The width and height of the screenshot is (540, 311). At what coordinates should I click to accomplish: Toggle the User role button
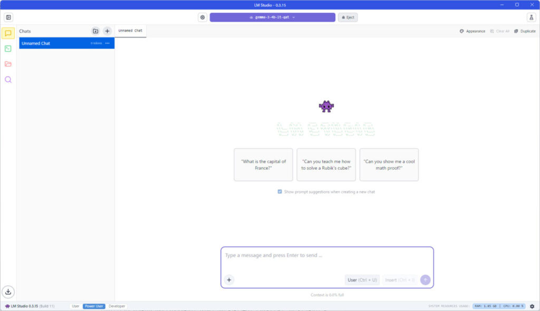[x=362, y=280]
